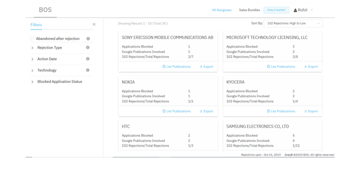Click MICROSOFT TECHNOLOGY LICENSING, LLC title
Viewport: 358px width, 181px height.
point(267,38)
